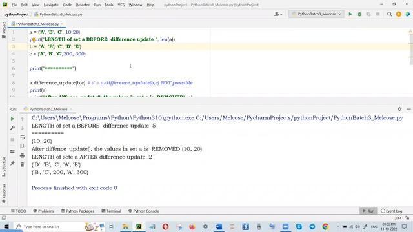The width and height of the screenshot is (413, 232).
Task: Click PythonBatch3_Melcose.py in the breadcrumb
Action: tap(59, 14)
